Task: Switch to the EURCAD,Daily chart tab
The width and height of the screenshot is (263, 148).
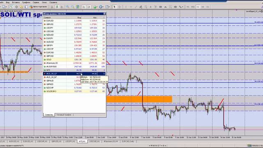Action: click(x=128, y=141)
